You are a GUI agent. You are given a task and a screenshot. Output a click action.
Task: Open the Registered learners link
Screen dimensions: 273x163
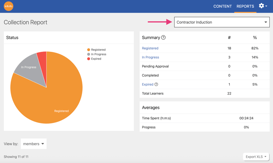point(150,48)
